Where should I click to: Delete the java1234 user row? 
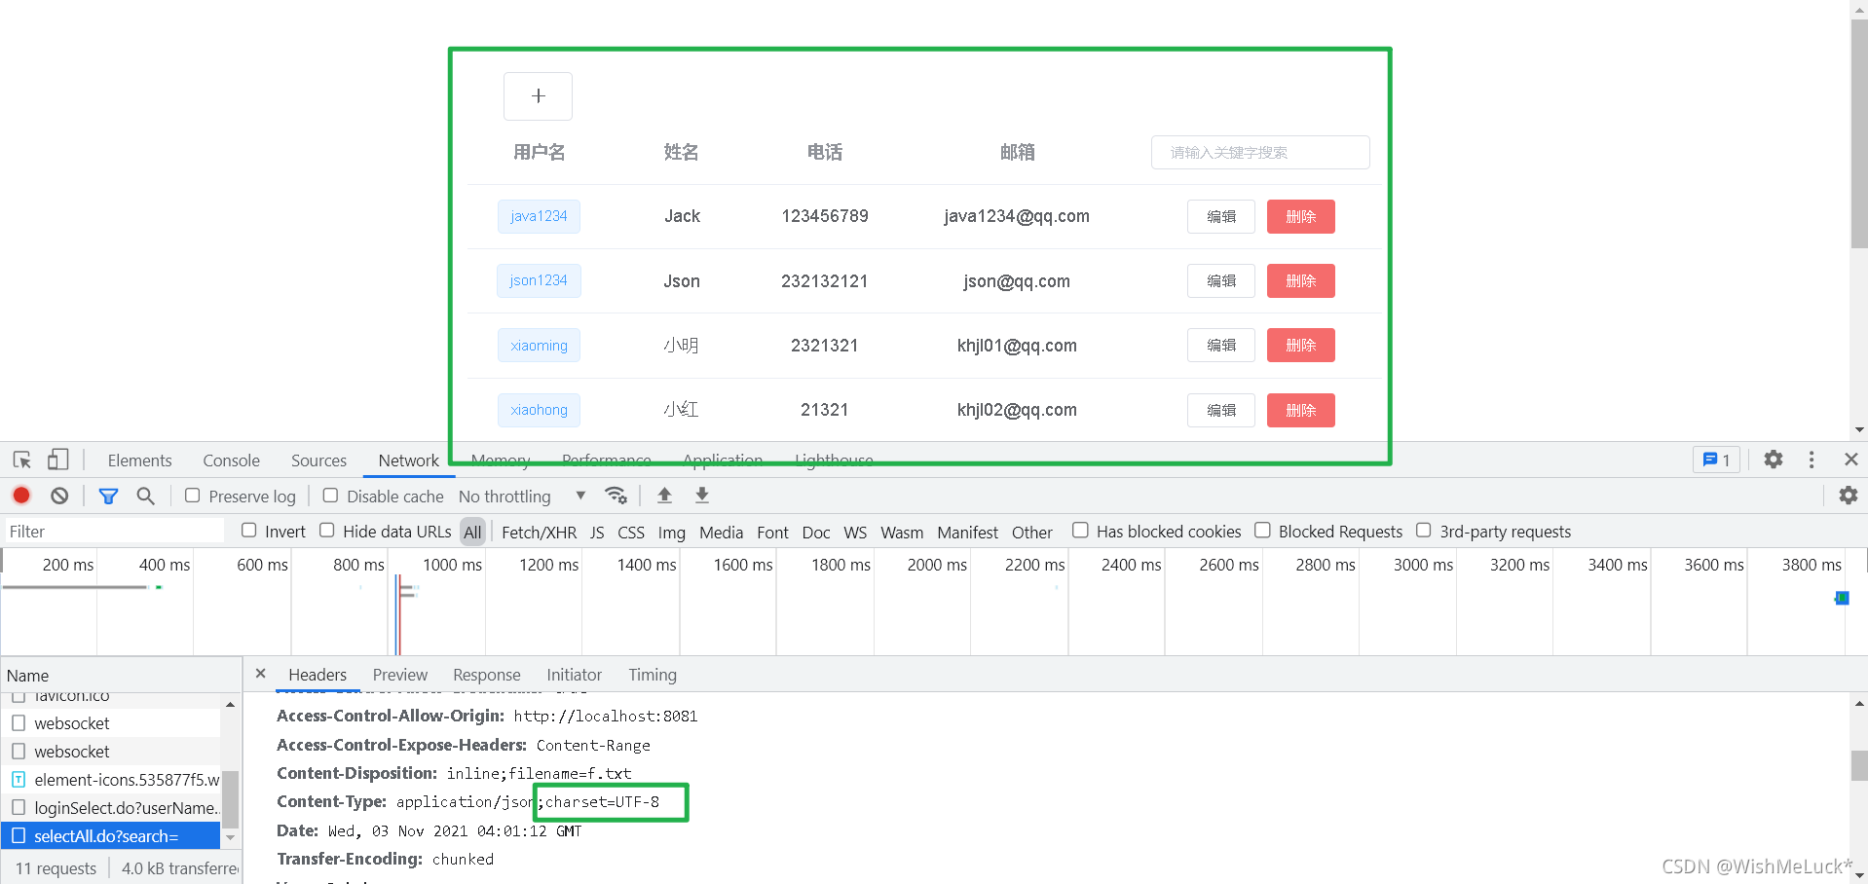tap(1300, 216)
